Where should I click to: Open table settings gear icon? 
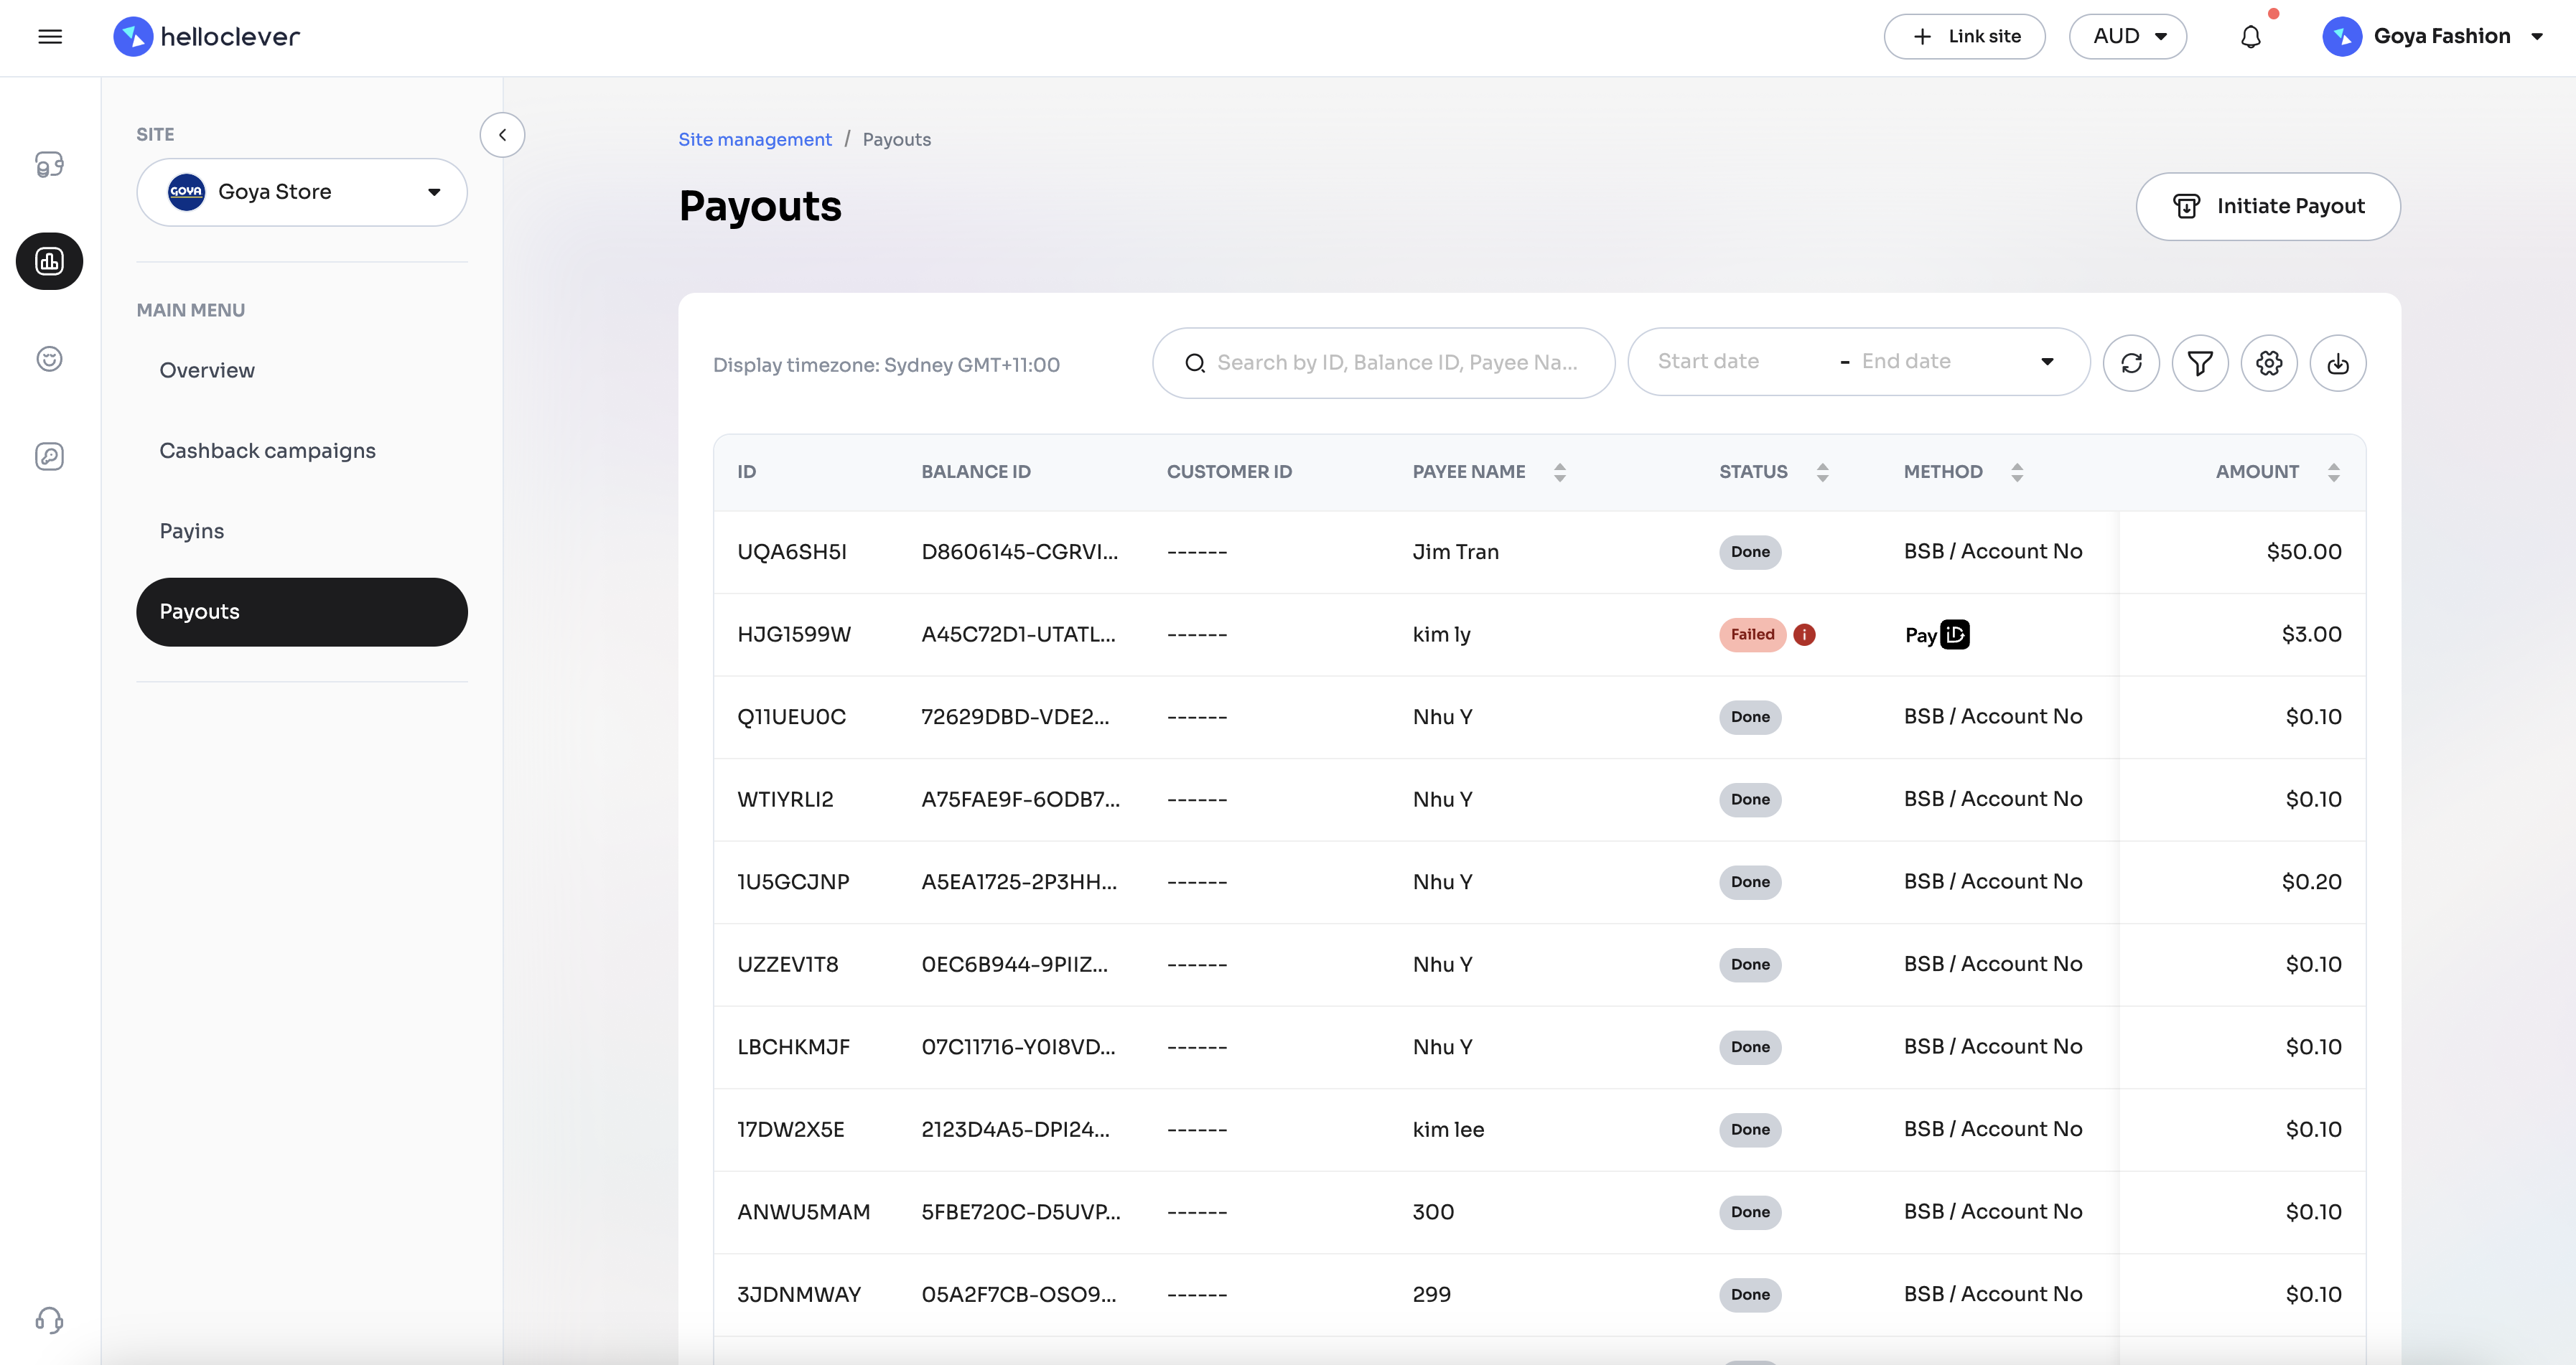pyautogui.click(x=2269, y=362)
